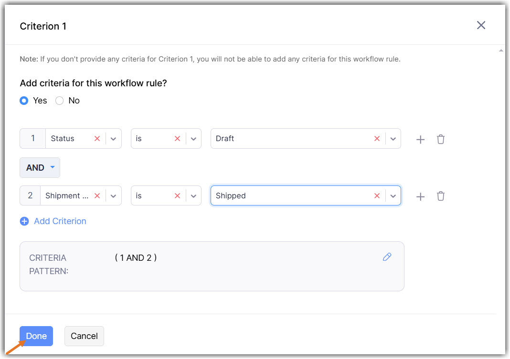Click the Cancel button
The image size is (510, 359).
pos(84,336)
